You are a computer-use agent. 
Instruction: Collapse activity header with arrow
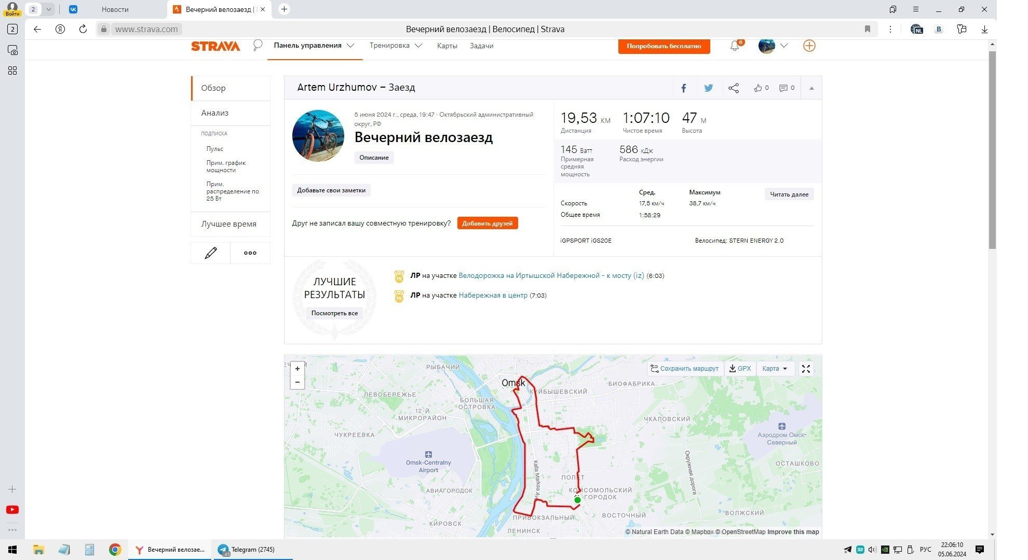point(811,88)
